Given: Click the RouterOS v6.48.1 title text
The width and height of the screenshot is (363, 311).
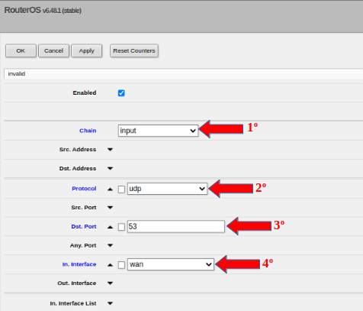Looking at the screenshot, I should click(43, 10).
